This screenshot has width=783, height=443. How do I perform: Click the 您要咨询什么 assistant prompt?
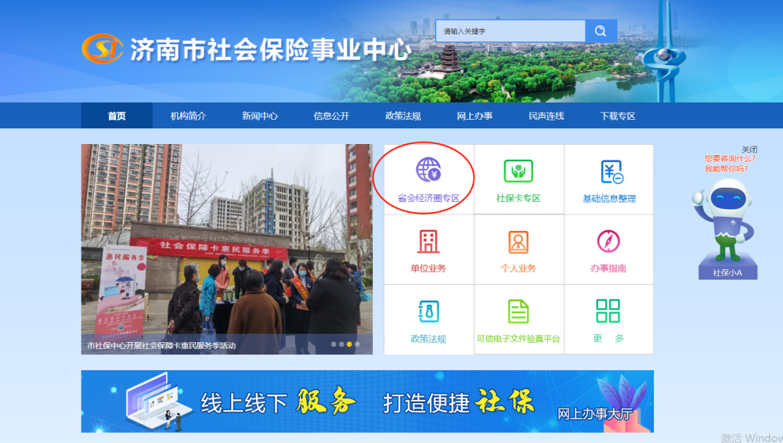click(730, 158)
